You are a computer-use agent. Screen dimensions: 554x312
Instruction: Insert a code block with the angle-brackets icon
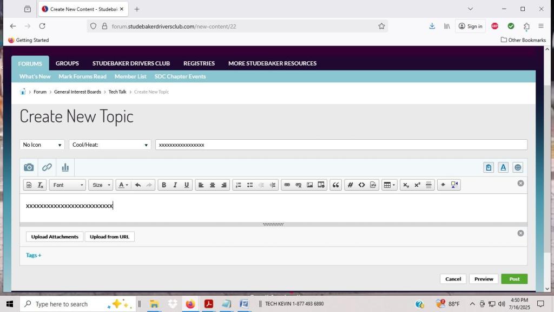click(x=362, y=185)
